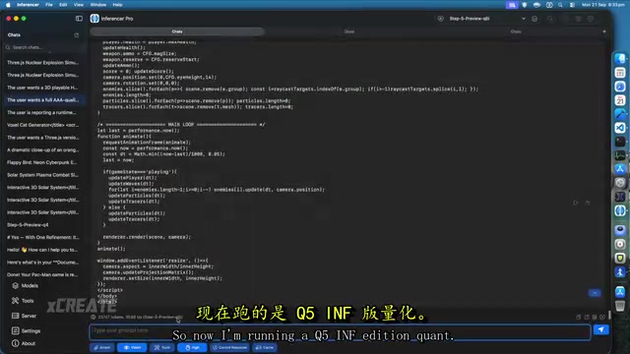Viewport: 630px width, 354px height.
Task: Open Spotlight search in menu bar
Action: [560, 5]
